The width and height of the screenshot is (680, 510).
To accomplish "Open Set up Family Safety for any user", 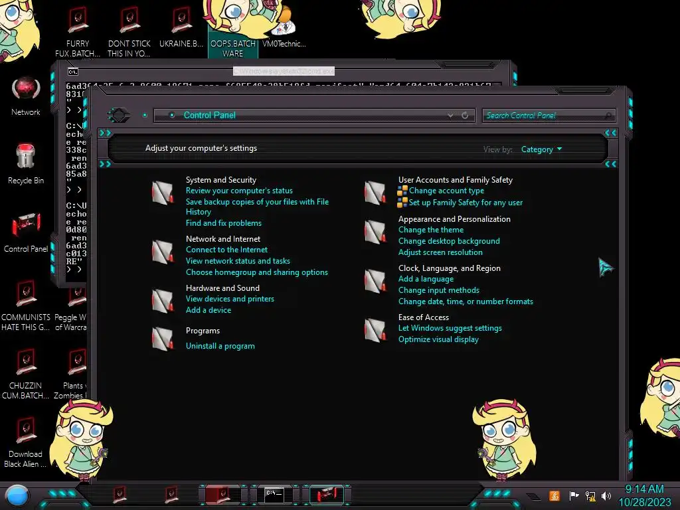I will (466, 203).
